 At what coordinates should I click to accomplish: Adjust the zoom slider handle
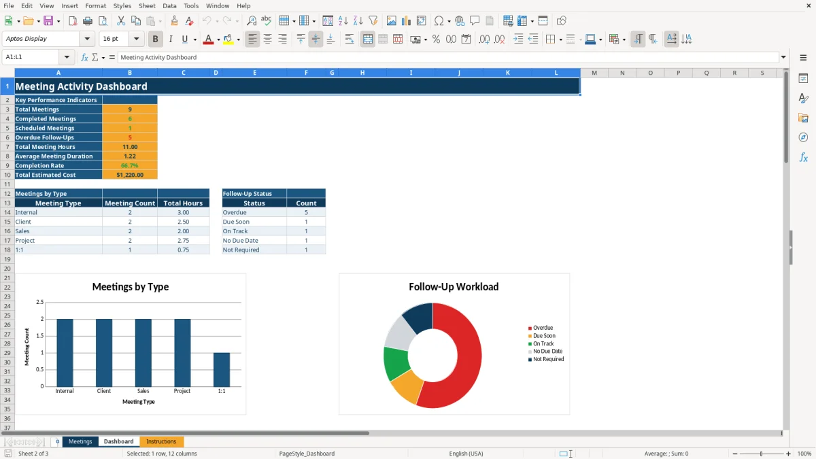pyautogui.click(x=762, y=454)
